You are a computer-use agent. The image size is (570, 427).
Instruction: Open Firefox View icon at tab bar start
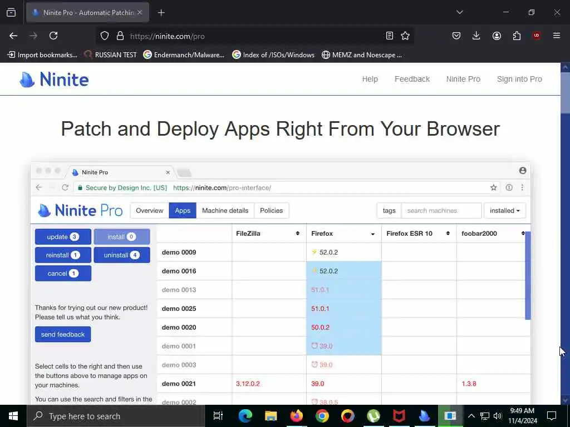click(x=11, y=12)
